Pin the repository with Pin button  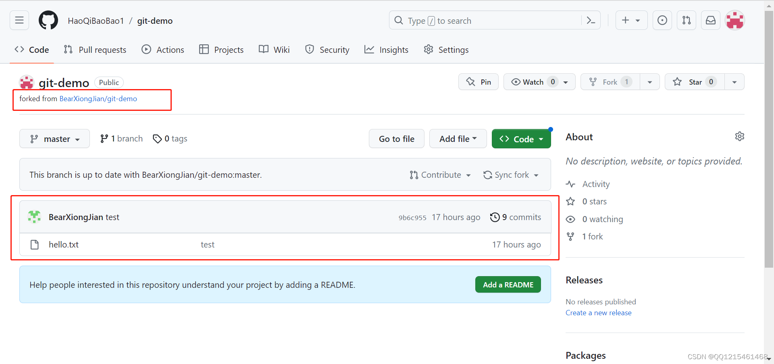click(x=479, y=82)
